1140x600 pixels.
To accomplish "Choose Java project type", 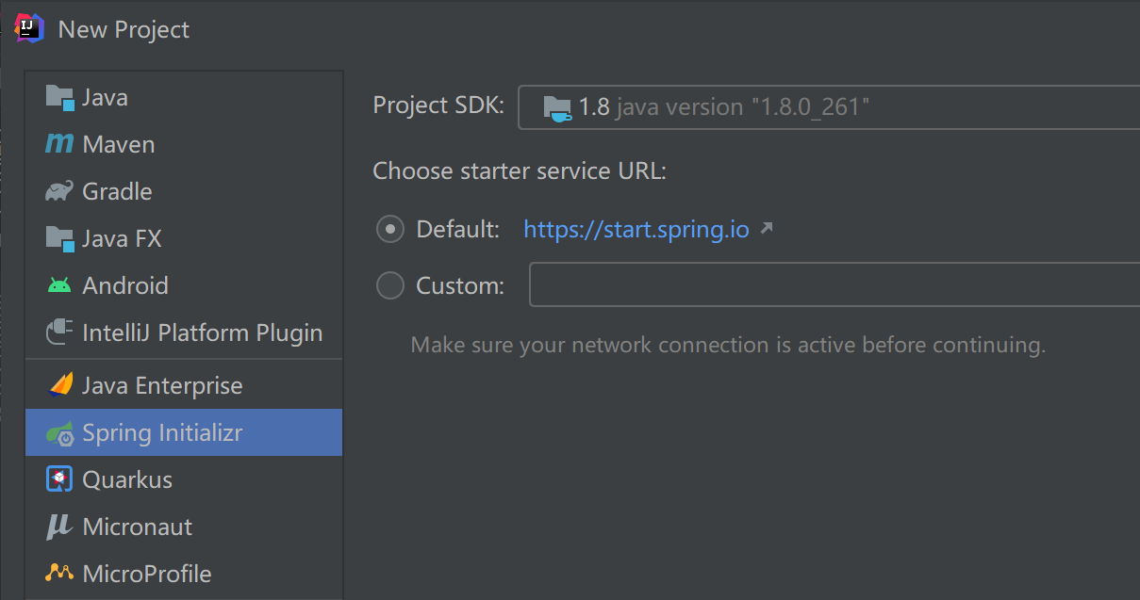I will (x=184, y=98).
